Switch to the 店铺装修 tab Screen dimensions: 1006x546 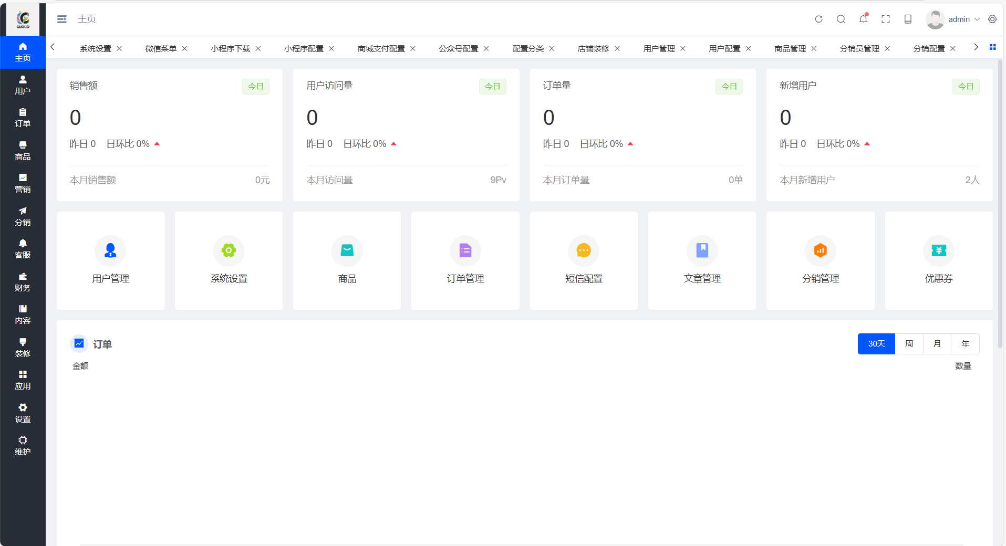click(593, 49)
